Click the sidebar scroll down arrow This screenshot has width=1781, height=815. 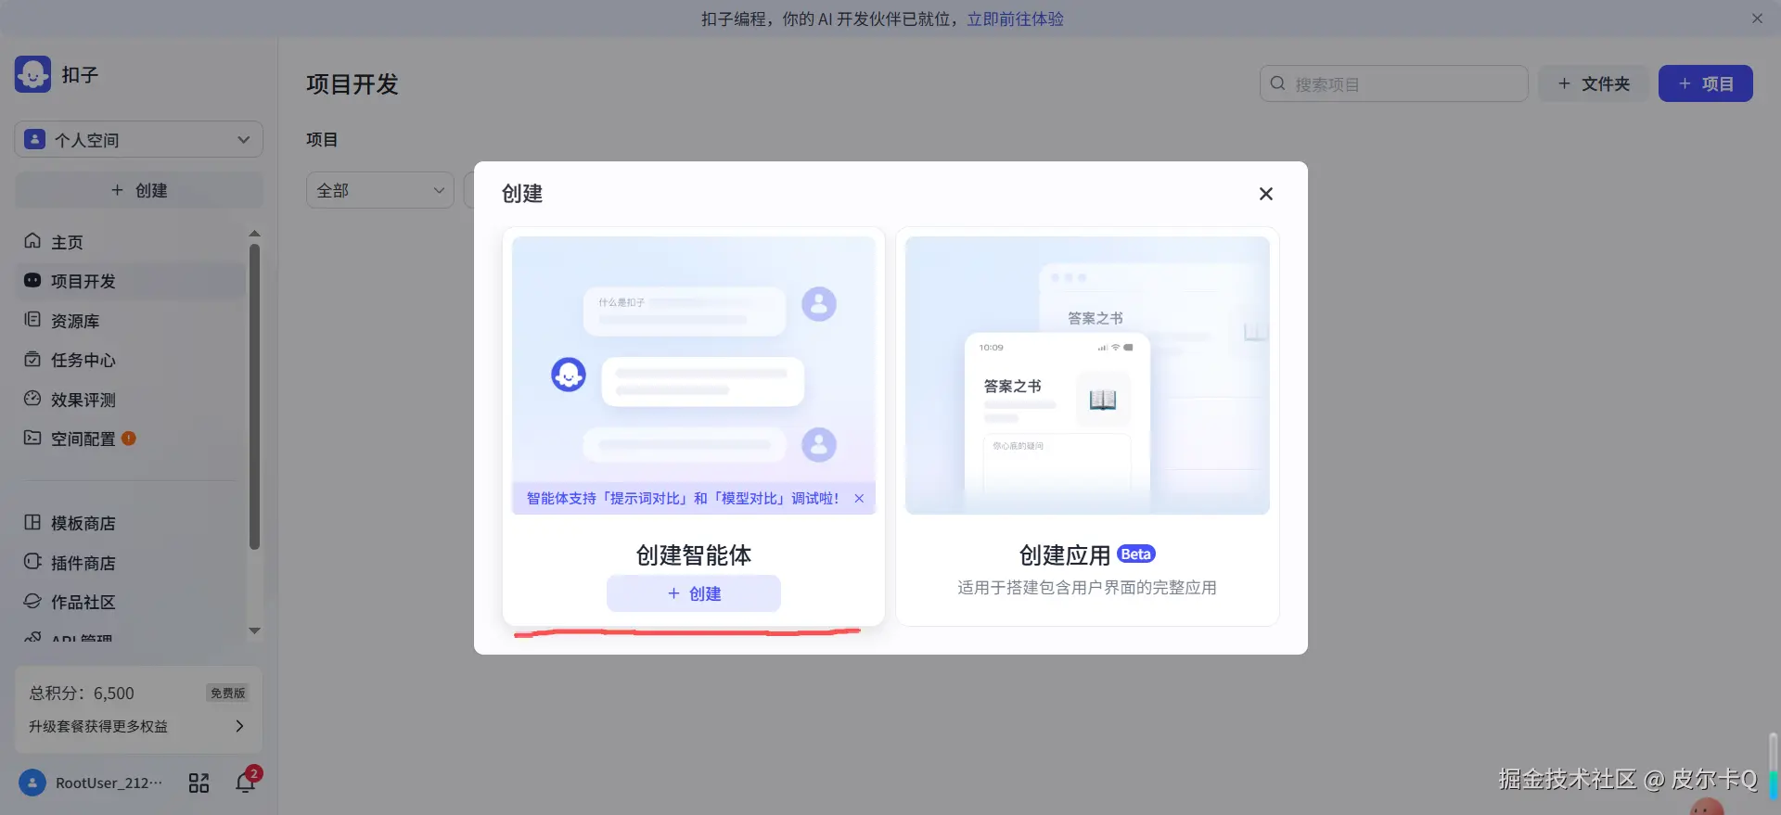point(255,630)
